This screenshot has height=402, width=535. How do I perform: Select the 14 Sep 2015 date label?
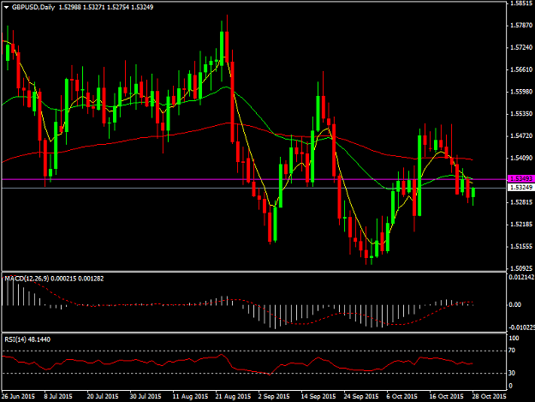318,396
